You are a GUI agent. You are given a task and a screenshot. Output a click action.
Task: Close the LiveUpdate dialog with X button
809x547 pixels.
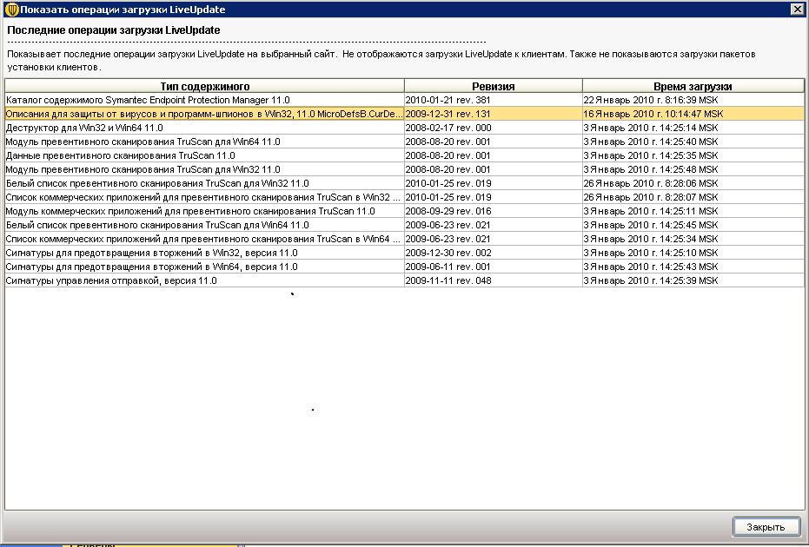point(797,9)
